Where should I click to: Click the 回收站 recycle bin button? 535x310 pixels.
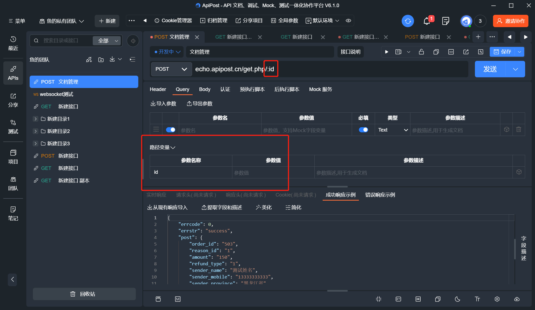[84, 294]
